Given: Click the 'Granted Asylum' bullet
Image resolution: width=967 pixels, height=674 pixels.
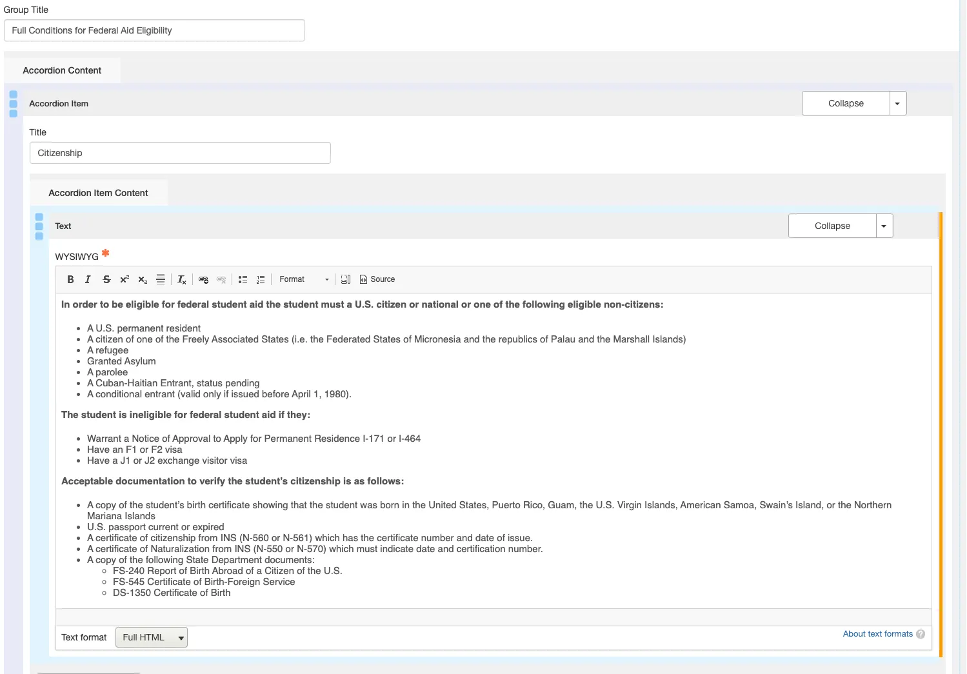Looking at the screenshot, I should tap(121, 361).
